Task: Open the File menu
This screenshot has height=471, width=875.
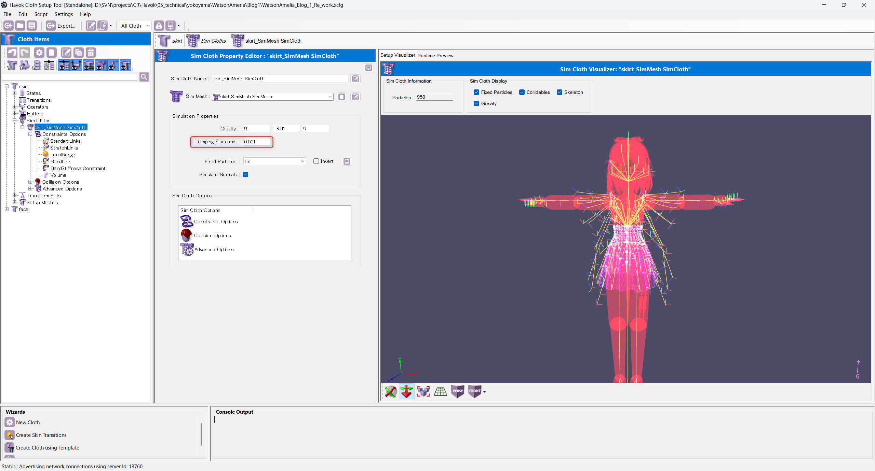Action: [x=7, y=14]
